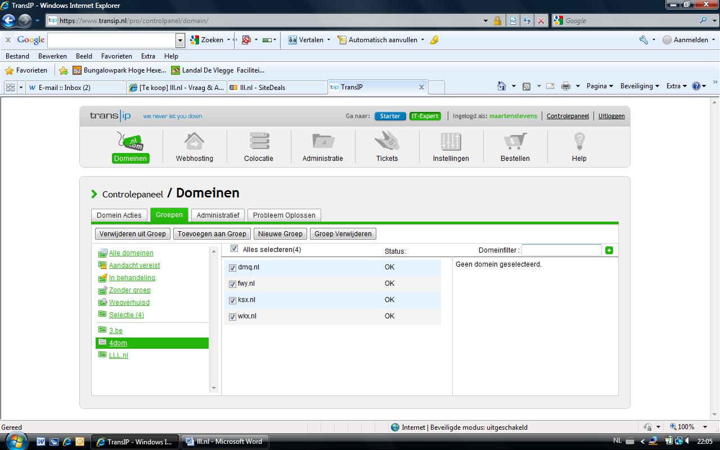
Task: Click the Read mail icon in command bar
Action: click(x=550, y=86)
